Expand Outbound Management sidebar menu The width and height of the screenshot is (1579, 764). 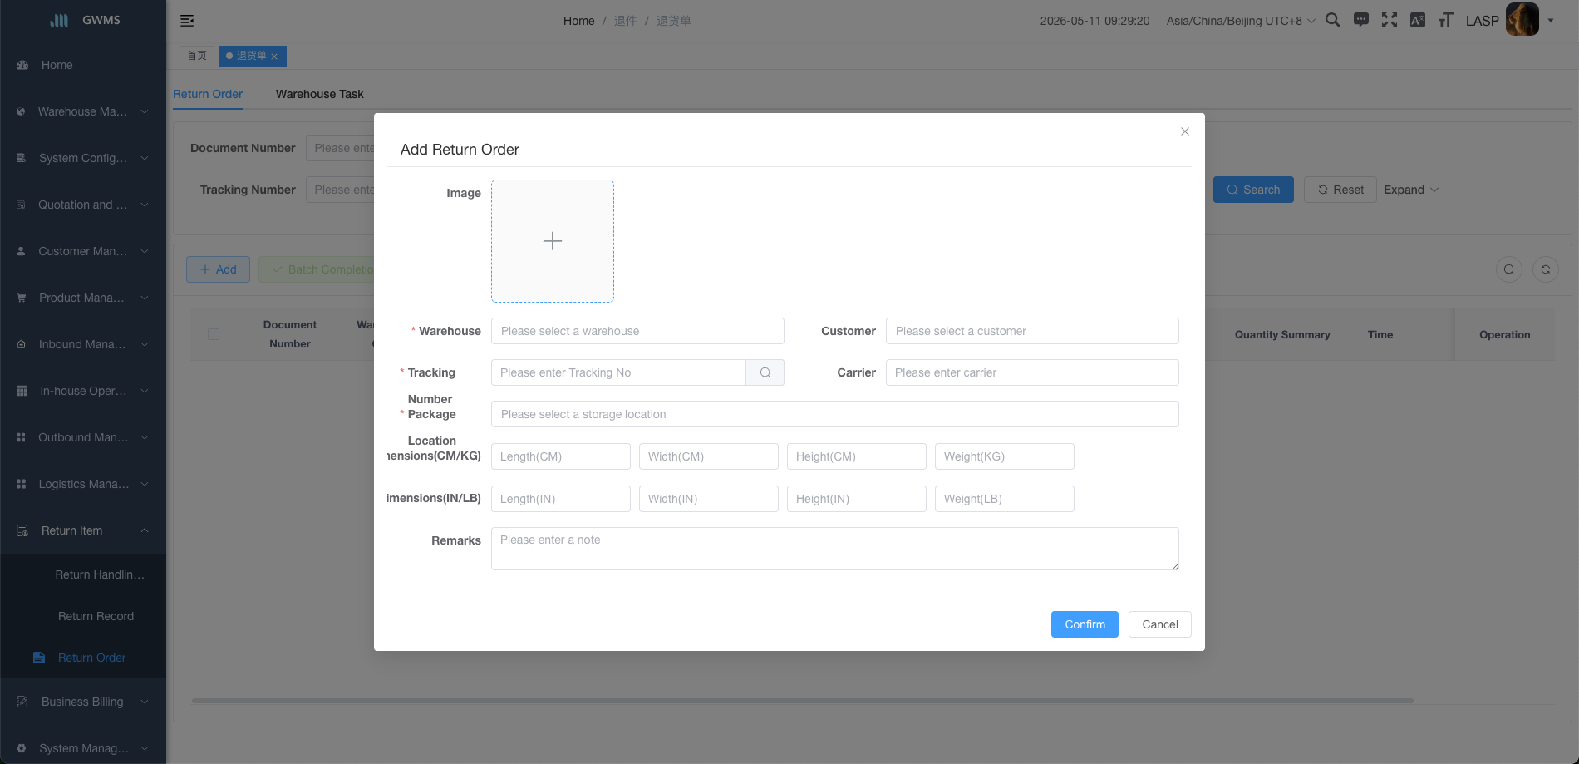[83, 437]
